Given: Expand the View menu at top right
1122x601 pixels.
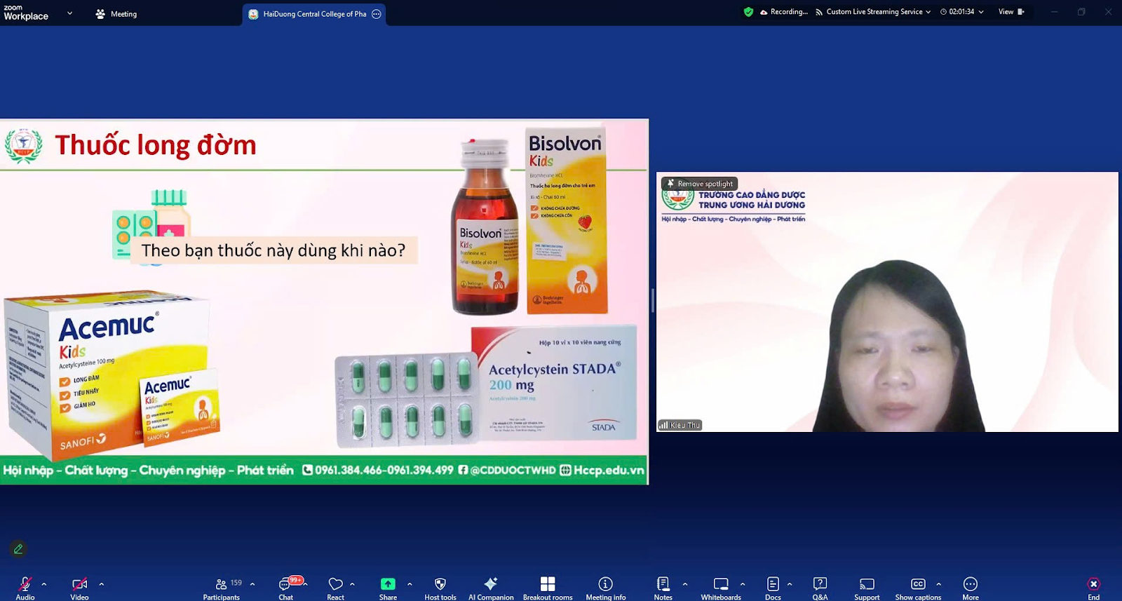Looking at the screenshot, I should point(1011,12).
